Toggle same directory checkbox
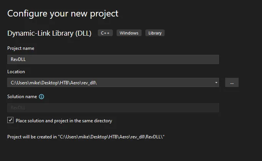262x161 pixels. coord(10,120)
